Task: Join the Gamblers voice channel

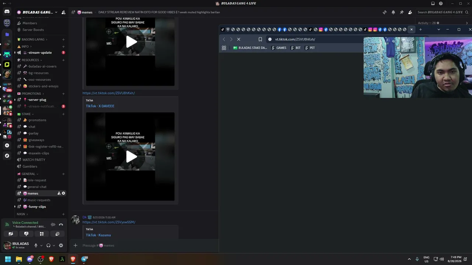Action: [x=41, y=166]
